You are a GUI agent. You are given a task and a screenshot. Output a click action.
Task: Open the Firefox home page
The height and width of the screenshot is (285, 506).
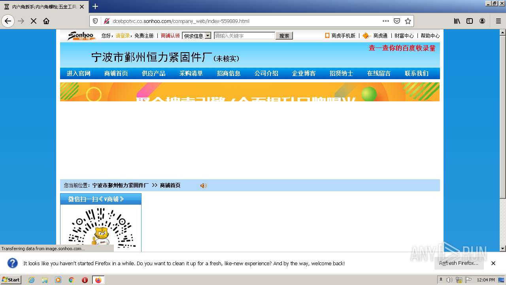(x=46, y=21)
